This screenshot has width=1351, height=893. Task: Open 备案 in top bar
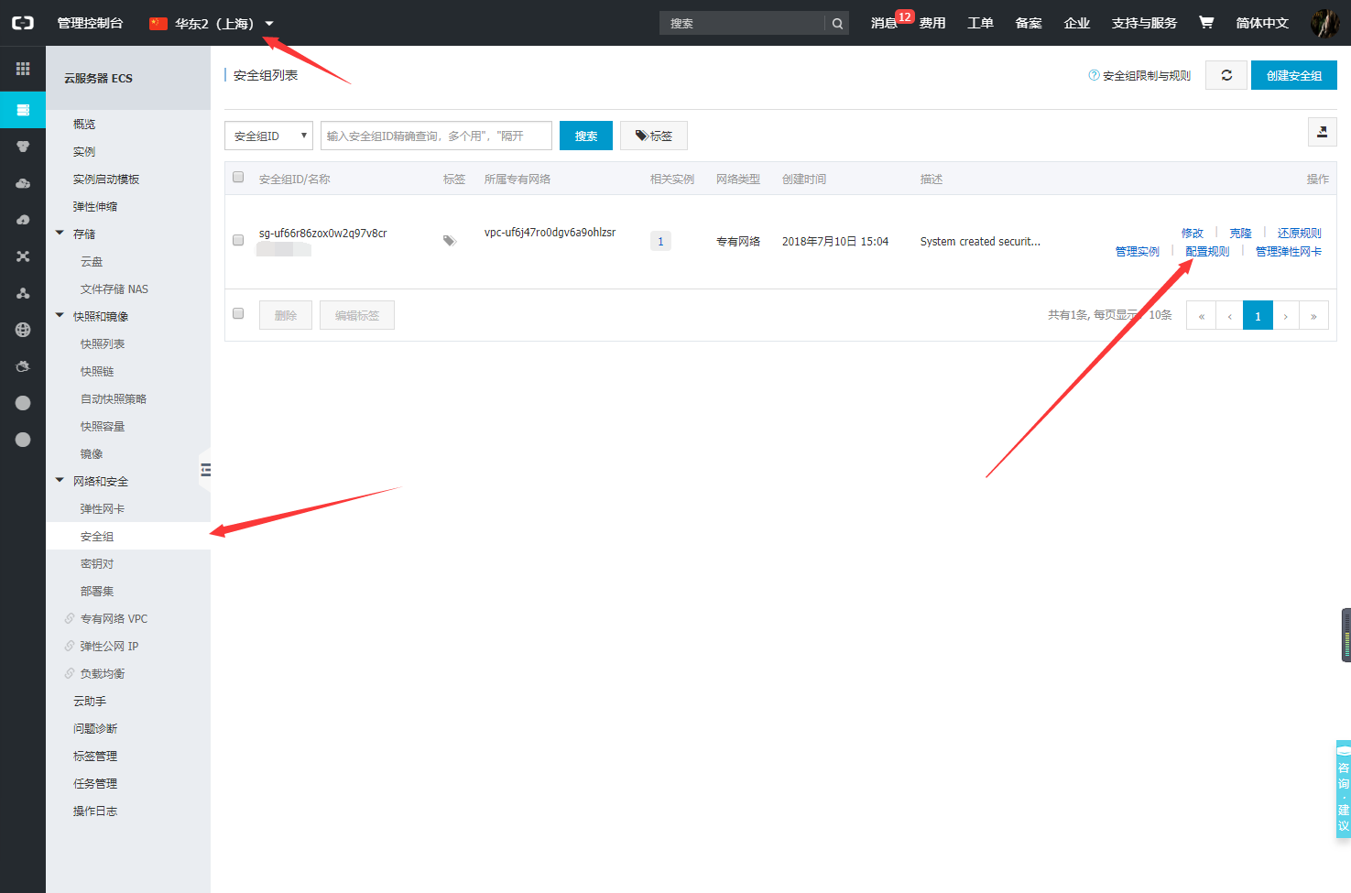(1029, 23)
